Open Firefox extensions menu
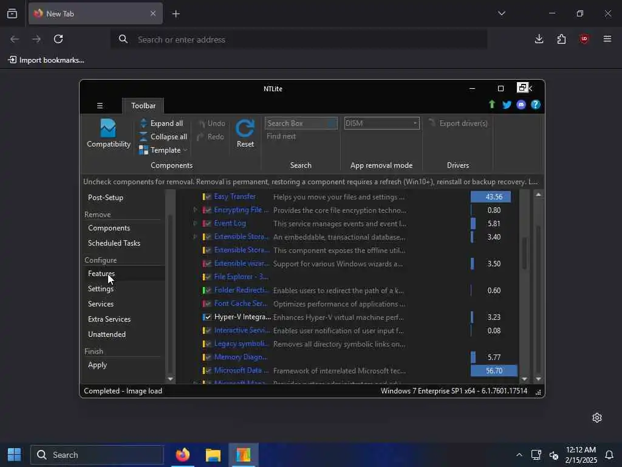622x467 pixels. (x=561, y=39)
